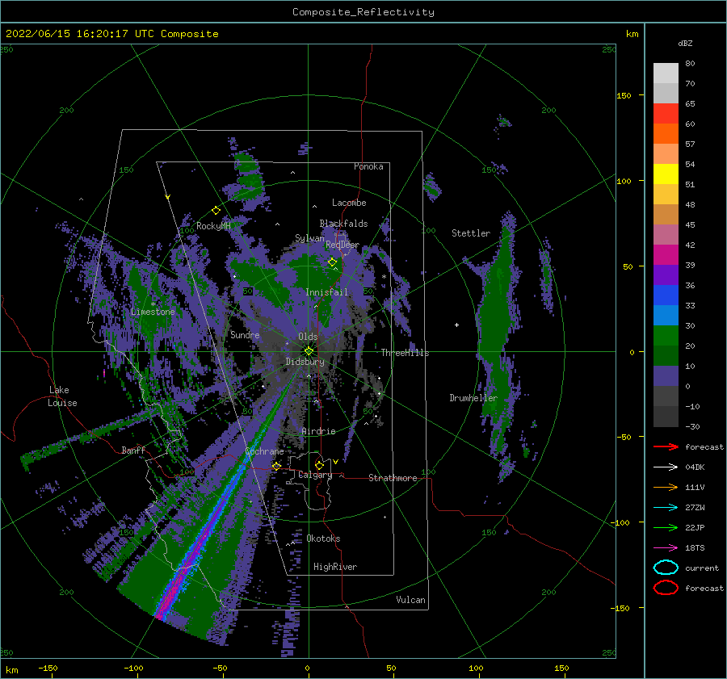Viewport: 727px width, 679px height.
Task: Click the 04DK legend text
Action: pyautogui.click(x=695, y=467)
